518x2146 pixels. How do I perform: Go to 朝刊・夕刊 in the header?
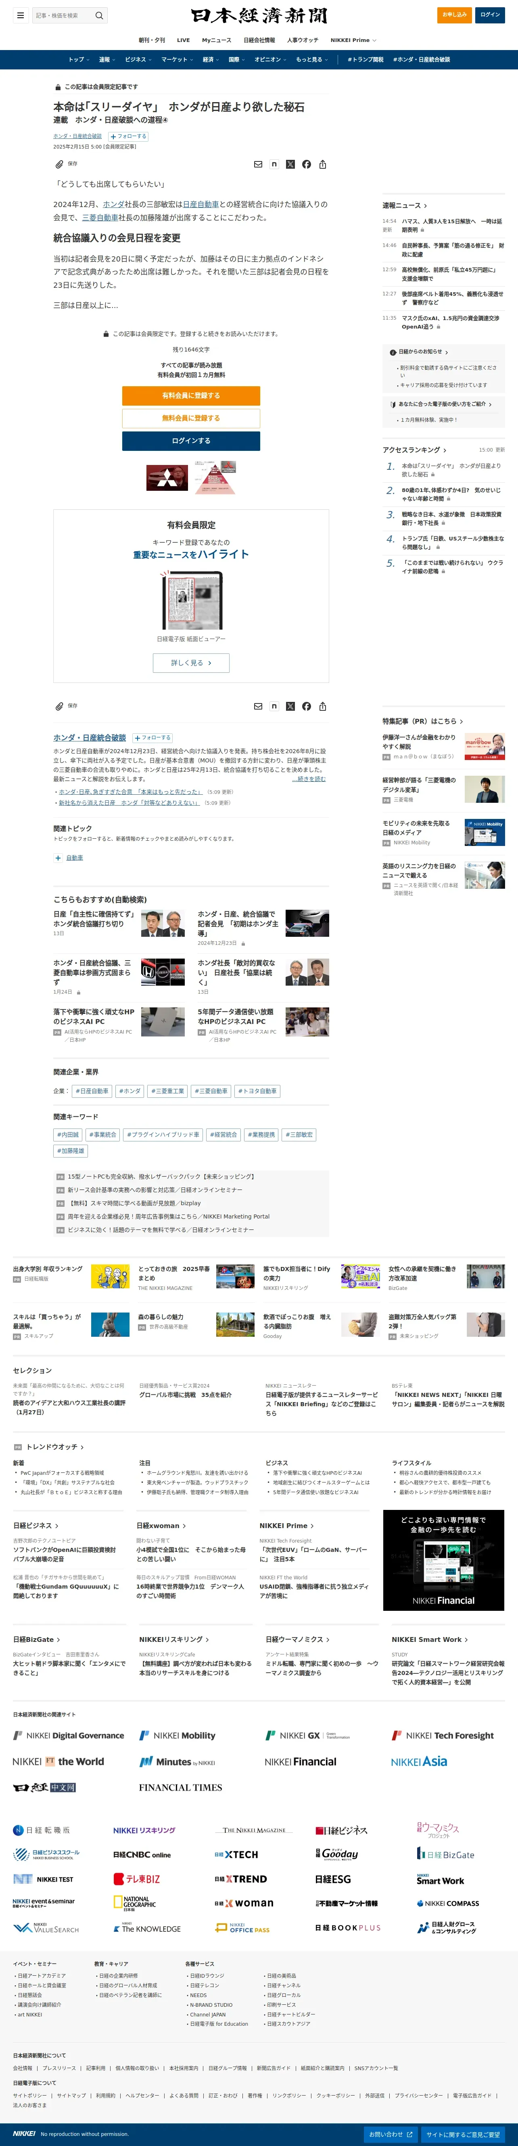tap(152, 40)
